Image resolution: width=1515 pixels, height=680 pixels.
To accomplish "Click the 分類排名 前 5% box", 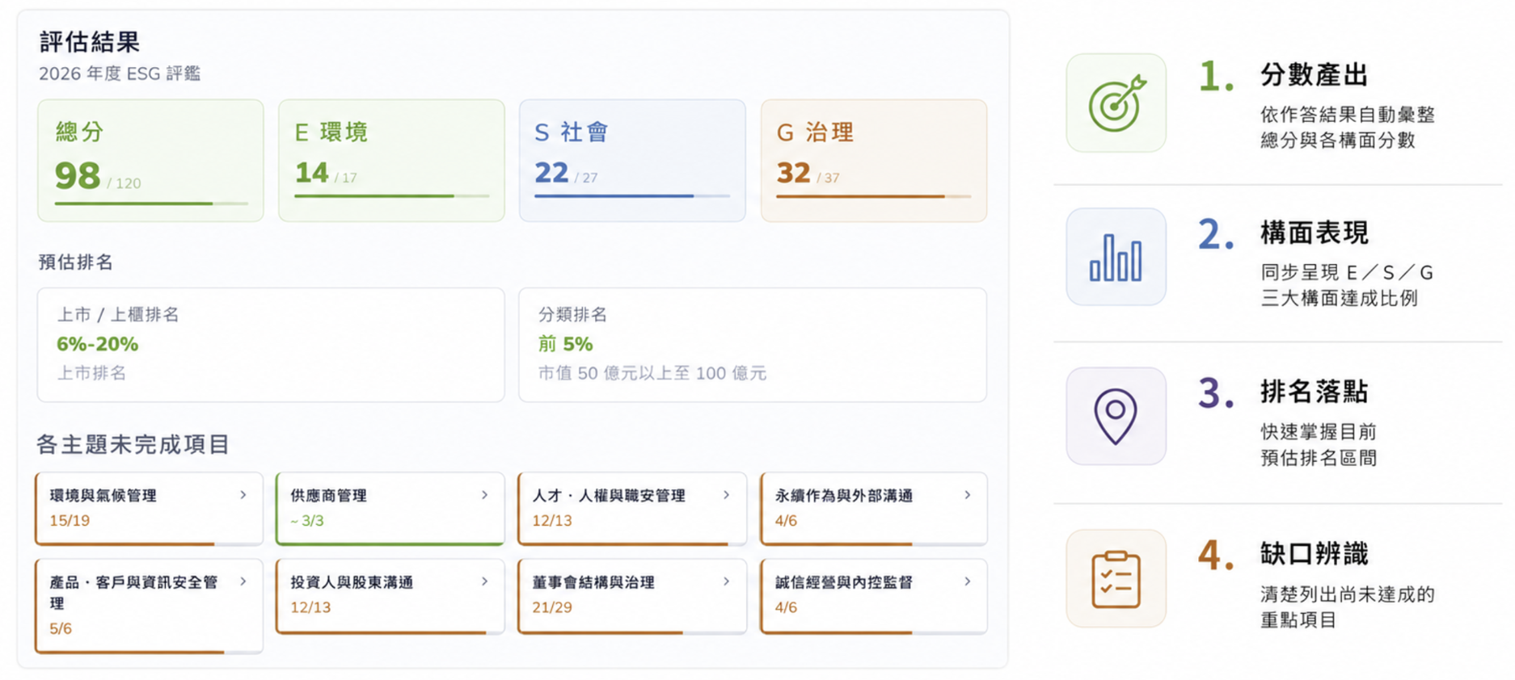I will click(x=753, y=345).
